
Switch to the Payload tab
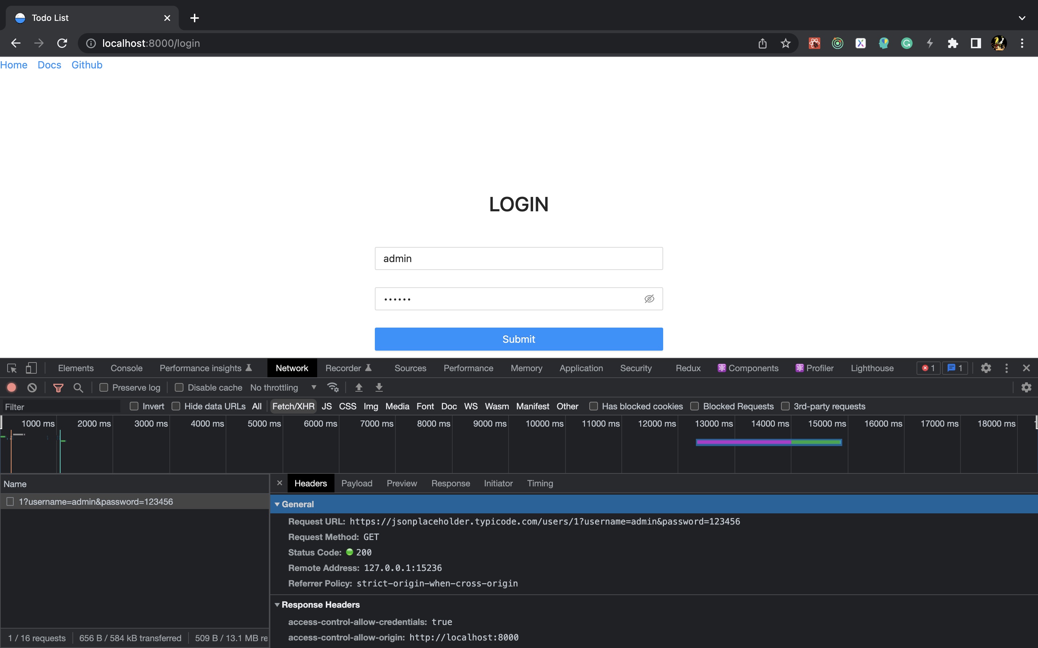click(356, 483)
